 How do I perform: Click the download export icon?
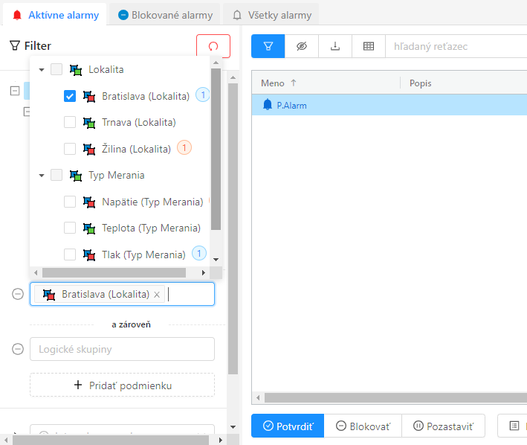[335, 46]
